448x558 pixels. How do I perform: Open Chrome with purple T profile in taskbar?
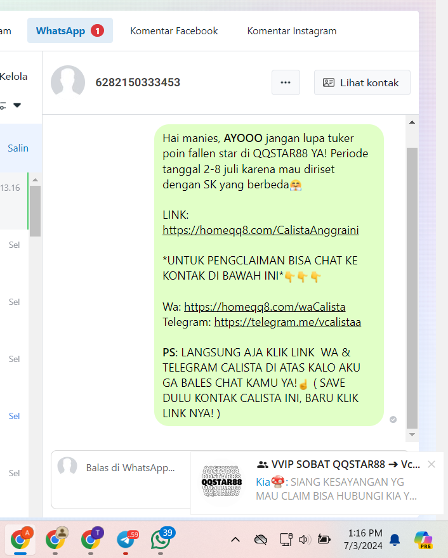[91, 540]
